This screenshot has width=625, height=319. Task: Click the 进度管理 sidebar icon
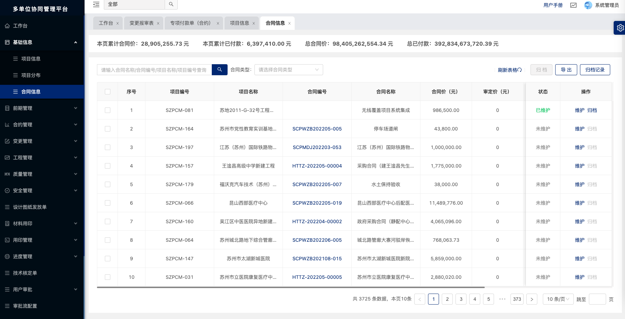(7, 257)
